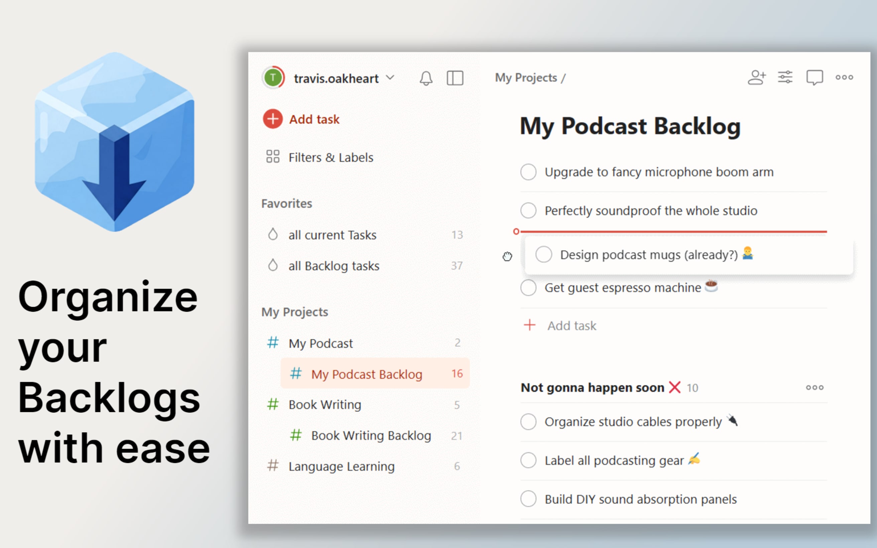The image size is (877, 548).
Task: Click My Projects breadcrumb link
Action: click(x=526, y=78)
